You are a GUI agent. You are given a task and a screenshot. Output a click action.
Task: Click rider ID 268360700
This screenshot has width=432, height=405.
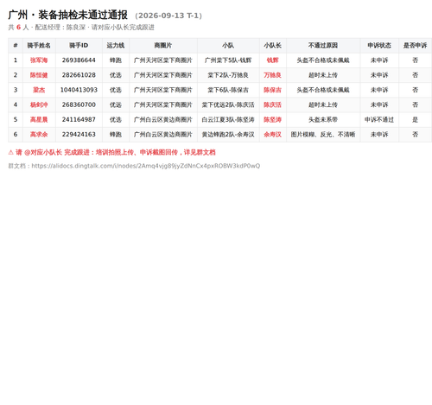coord(79,104)
